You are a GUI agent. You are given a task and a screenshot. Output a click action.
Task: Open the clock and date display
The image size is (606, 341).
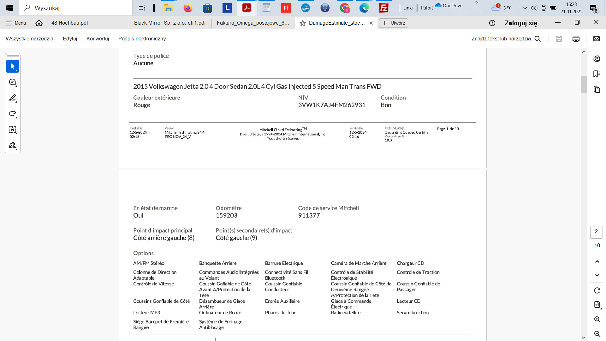[571, 8]
